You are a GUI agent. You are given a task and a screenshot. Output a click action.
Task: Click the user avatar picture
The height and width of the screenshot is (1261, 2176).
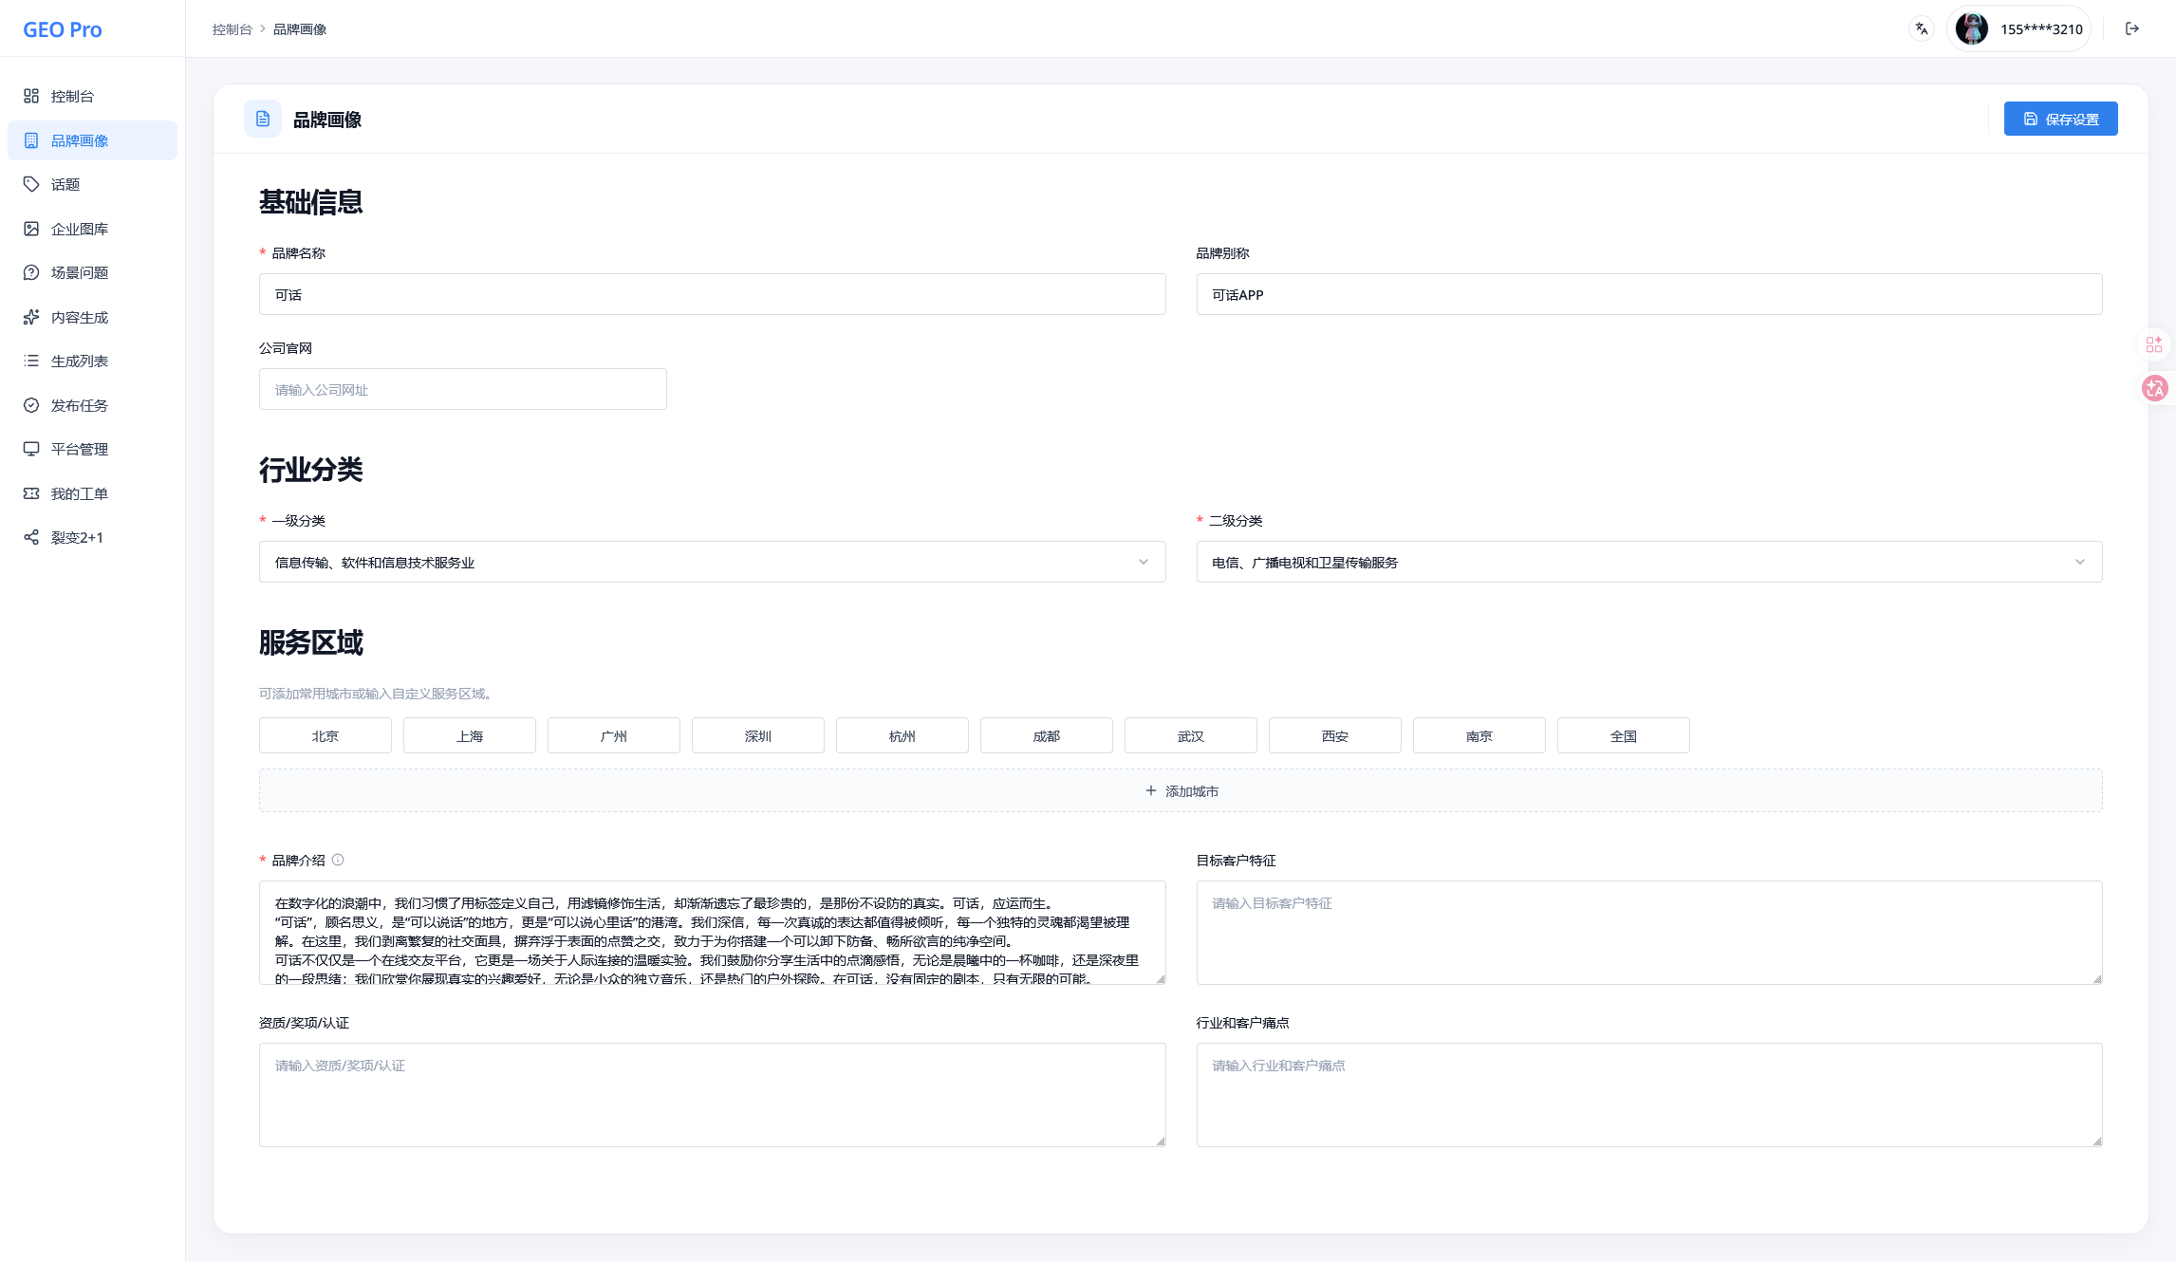tap(1972, 28)
